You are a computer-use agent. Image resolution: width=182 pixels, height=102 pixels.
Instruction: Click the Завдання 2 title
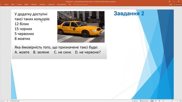(x=129, y=13)
